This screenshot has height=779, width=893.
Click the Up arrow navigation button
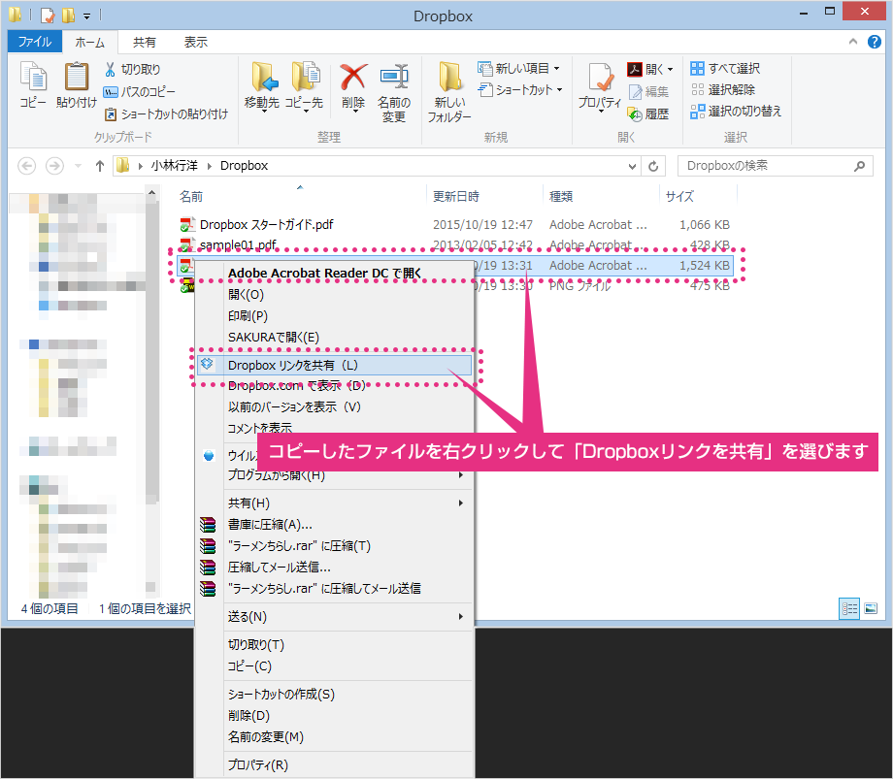click(100, 166)
